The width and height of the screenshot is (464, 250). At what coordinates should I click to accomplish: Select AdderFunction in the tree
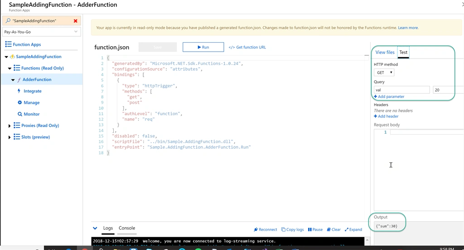[37, 79]
